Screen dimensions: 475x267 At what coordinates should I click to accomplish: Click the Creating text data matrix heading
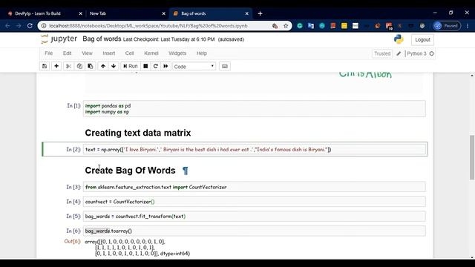coord(138,133)
